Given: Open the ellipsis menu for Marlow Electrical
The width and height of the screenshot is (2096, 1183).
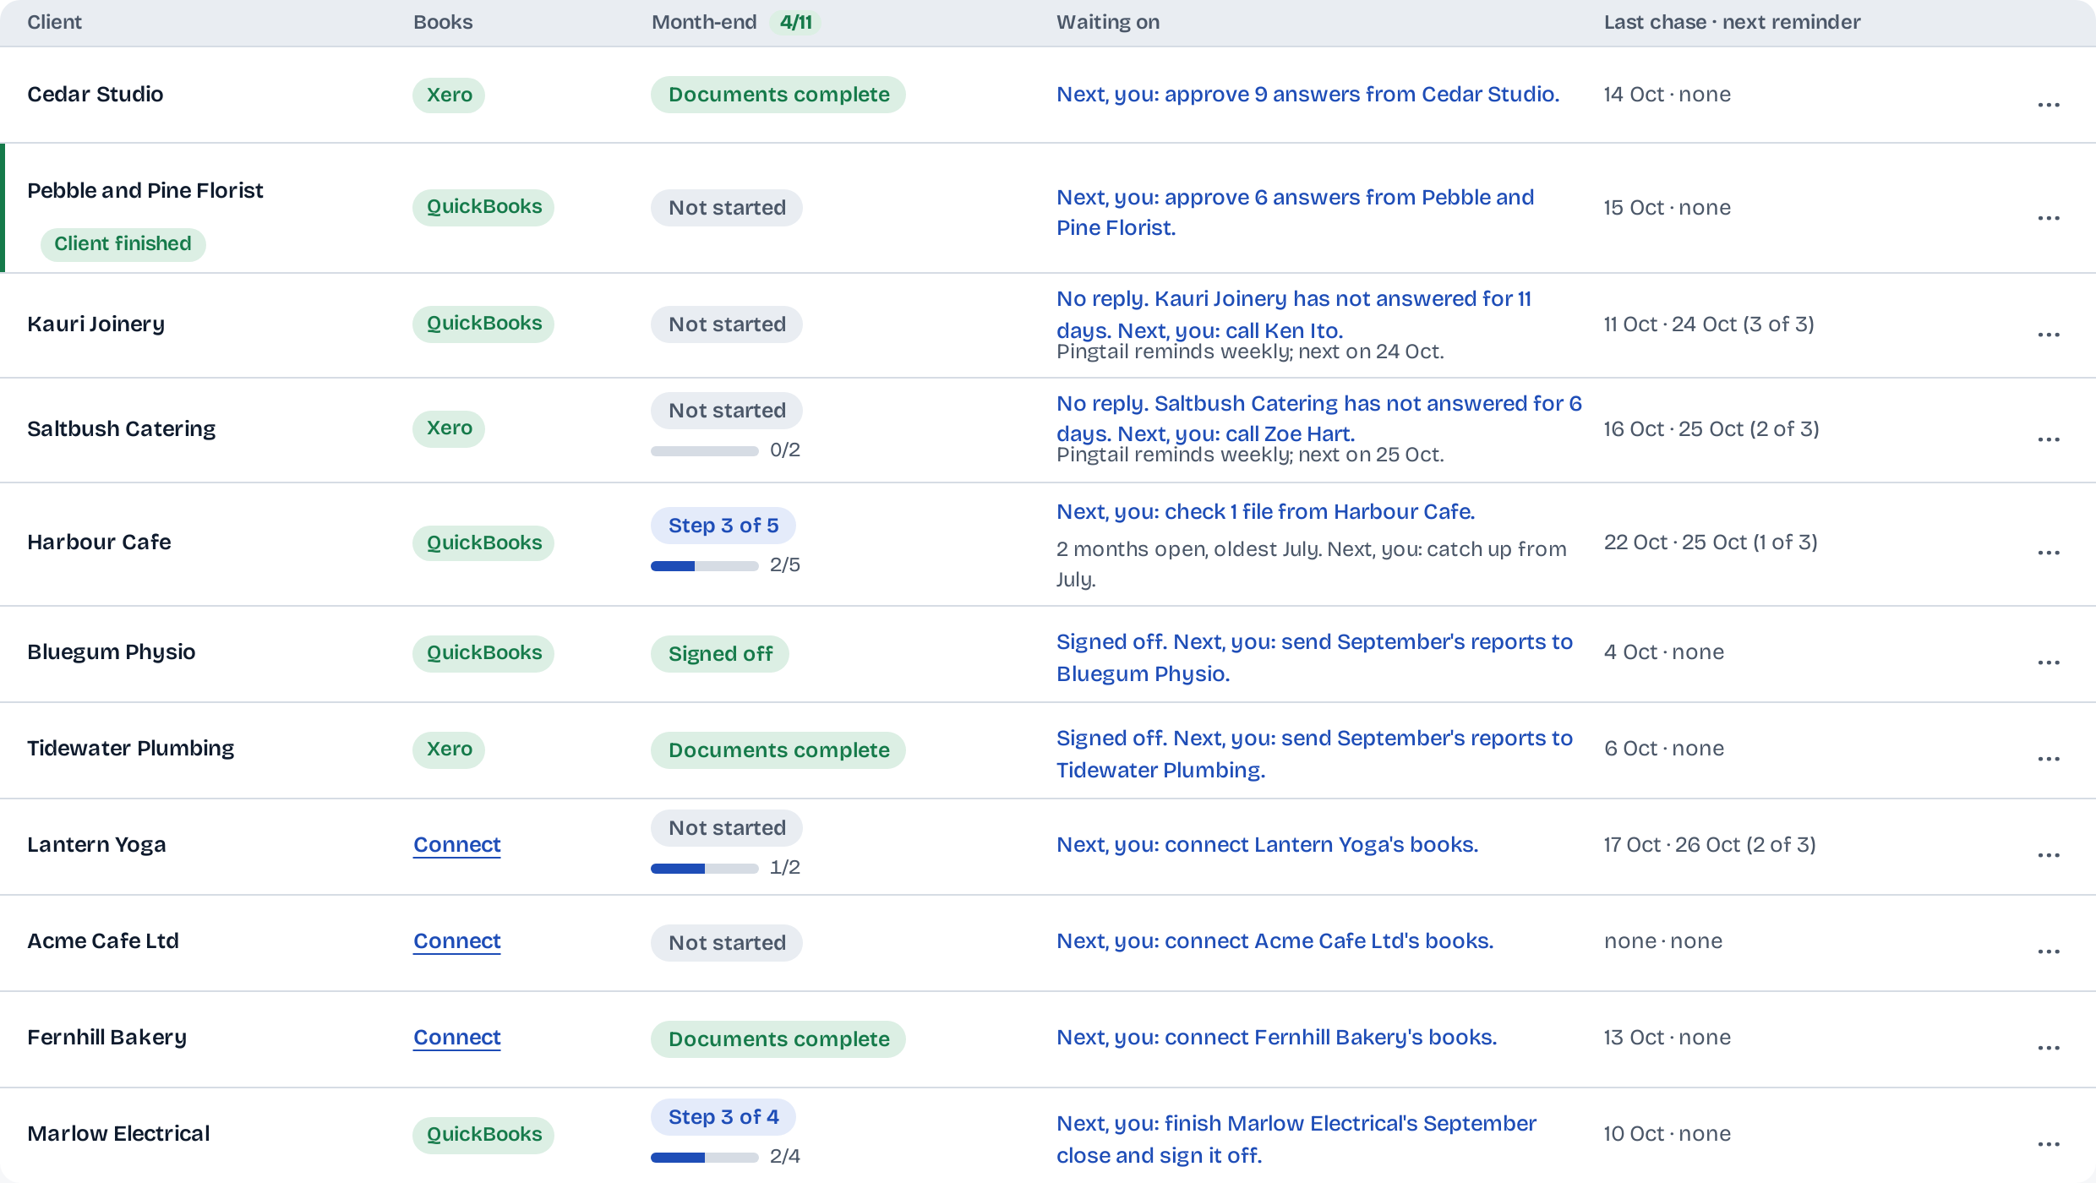Looking at the screenshot, I should pos(2049,1144).
